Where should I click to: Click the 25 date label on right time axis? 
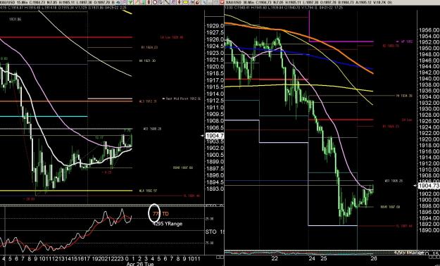(324, 258)
